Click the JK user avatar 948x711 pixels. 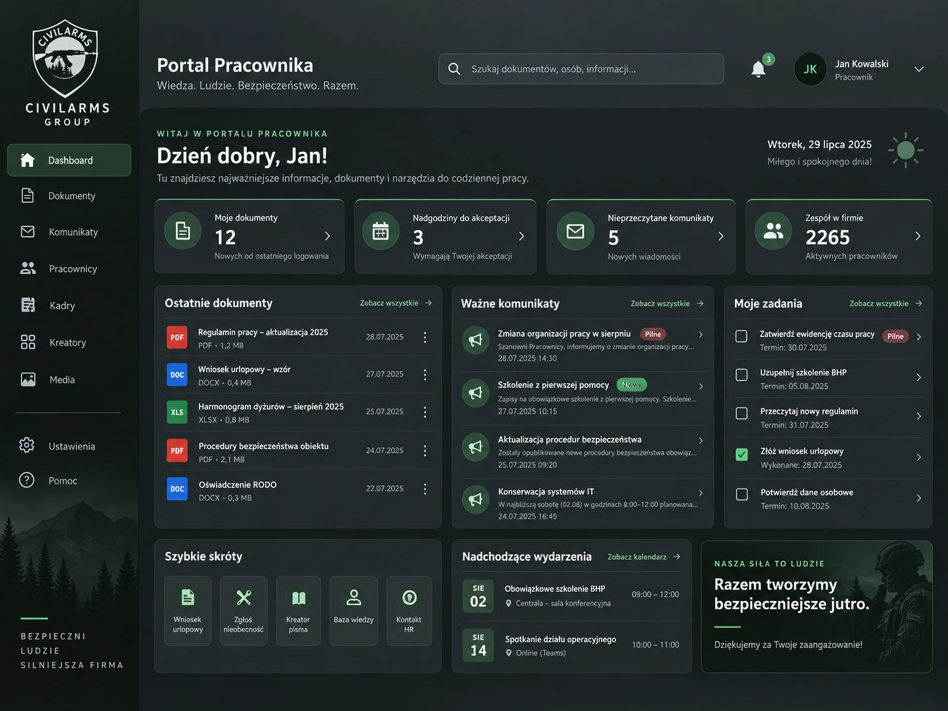(x=810, y=69)
